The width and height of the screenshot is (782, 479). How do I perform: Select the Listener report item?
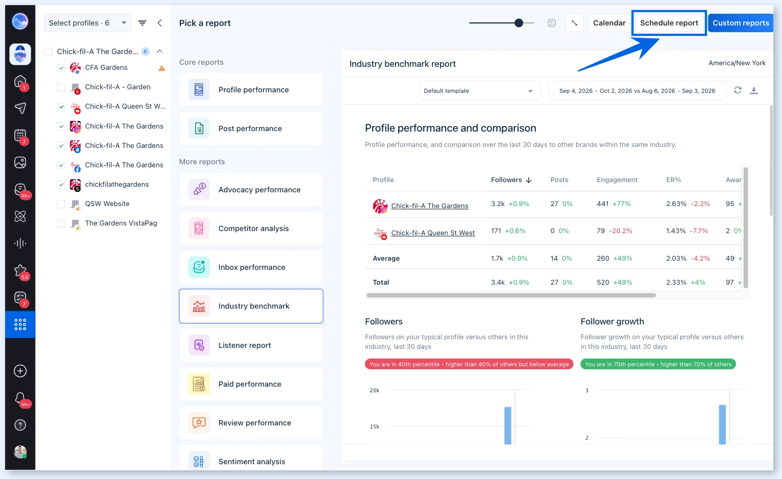click(x=251, y=345)
